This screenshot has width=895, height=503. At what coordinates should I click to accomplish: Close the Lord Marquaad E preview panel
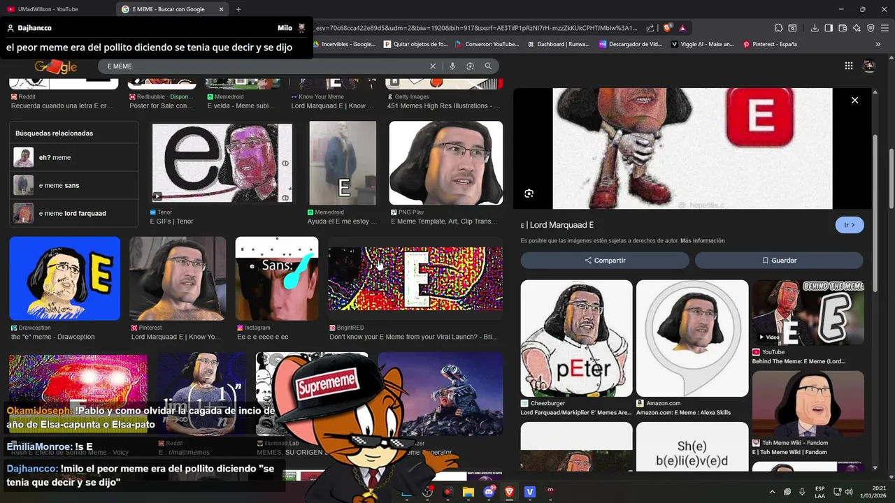(x=854, y=100)
